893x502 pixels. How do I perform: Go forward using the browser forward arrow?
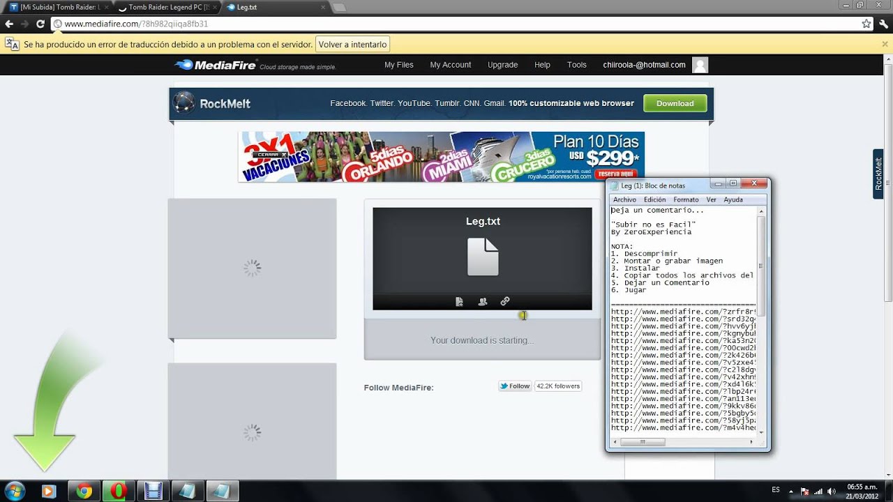[x=25, y=24]
